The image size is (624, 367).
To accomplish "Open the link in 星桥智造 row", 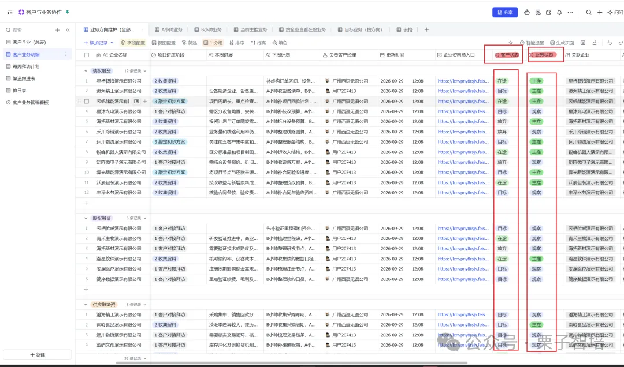I will pyautogui.click(x=463, y=81).
